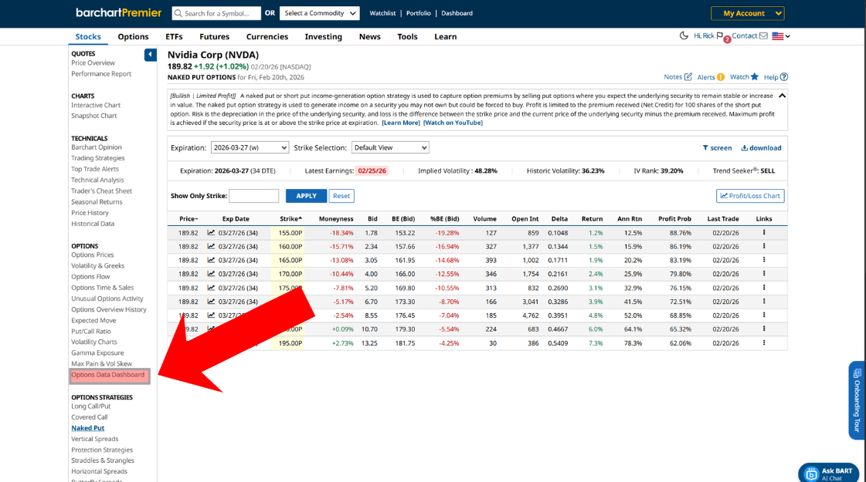The width and height of the screenshot is (866, 482).
Task: Switch to the Options tab
Action: pos(133,36)
